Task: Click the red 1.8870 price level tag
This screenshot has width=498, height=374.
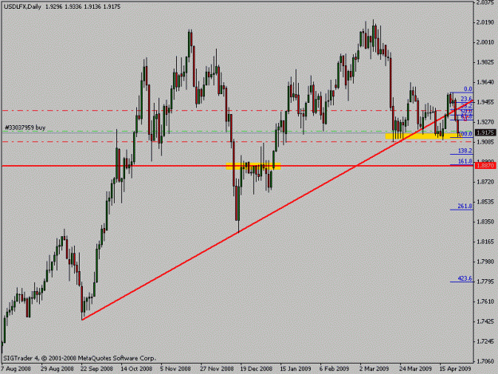Action: [485, 166]
